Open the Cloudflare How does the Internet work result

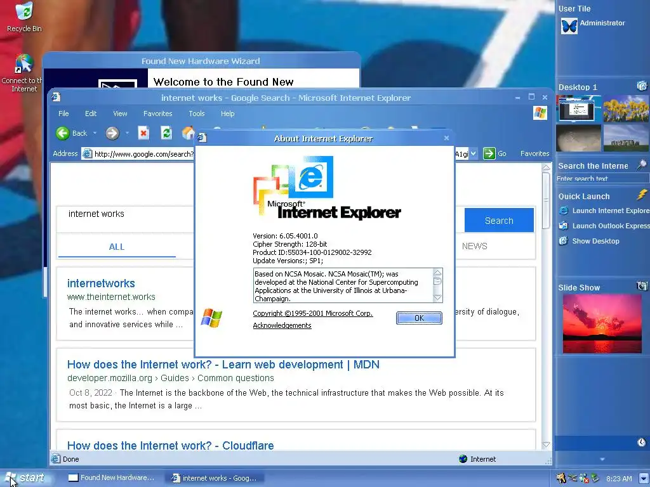click(170, 446)
